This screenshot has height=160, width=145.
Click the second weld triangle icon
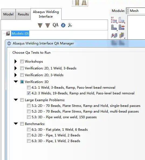point(48,25)
